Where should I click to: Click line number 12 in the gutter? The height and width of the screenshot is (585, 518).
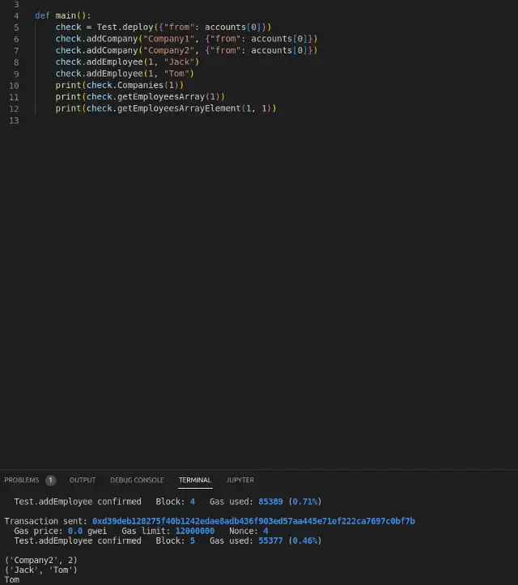[14, 109]
